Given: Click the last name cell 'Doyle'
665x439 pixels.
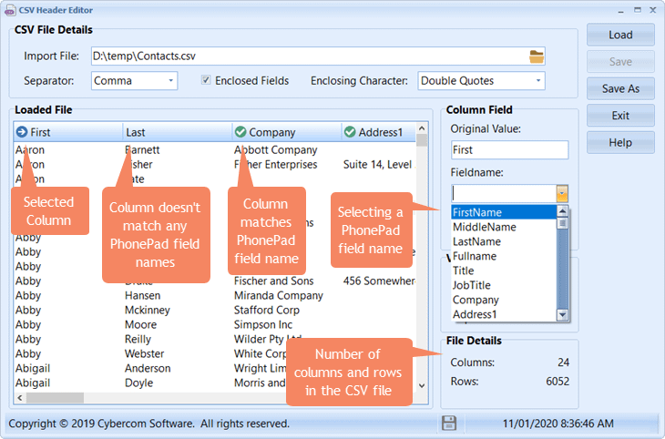Looking at the screenshot, I should (x=138, y=383).
